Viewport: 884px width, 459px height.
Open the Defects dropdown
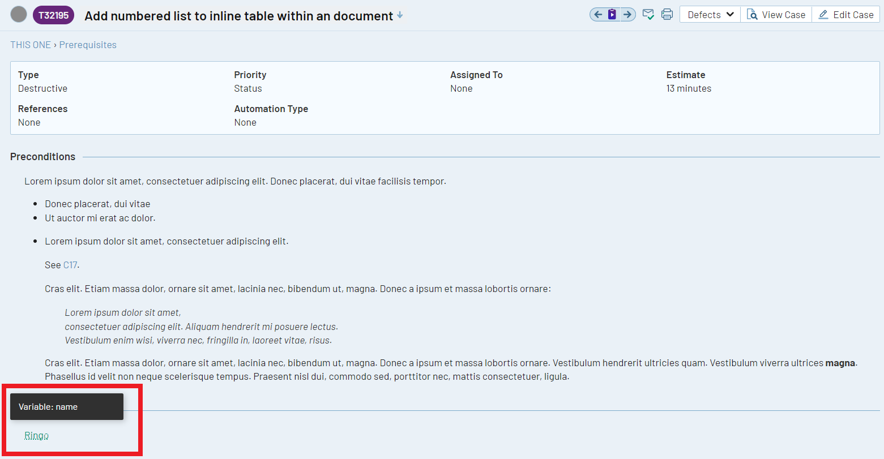point(710,15)
